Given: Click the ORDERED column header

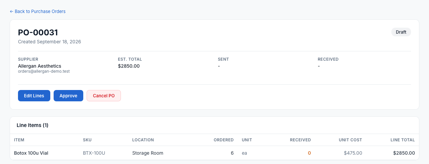Looking at the screenshot, I should click(x=223, y=140).
